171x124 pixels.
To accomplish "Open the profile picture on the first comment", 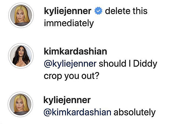I will click(21, 15).
